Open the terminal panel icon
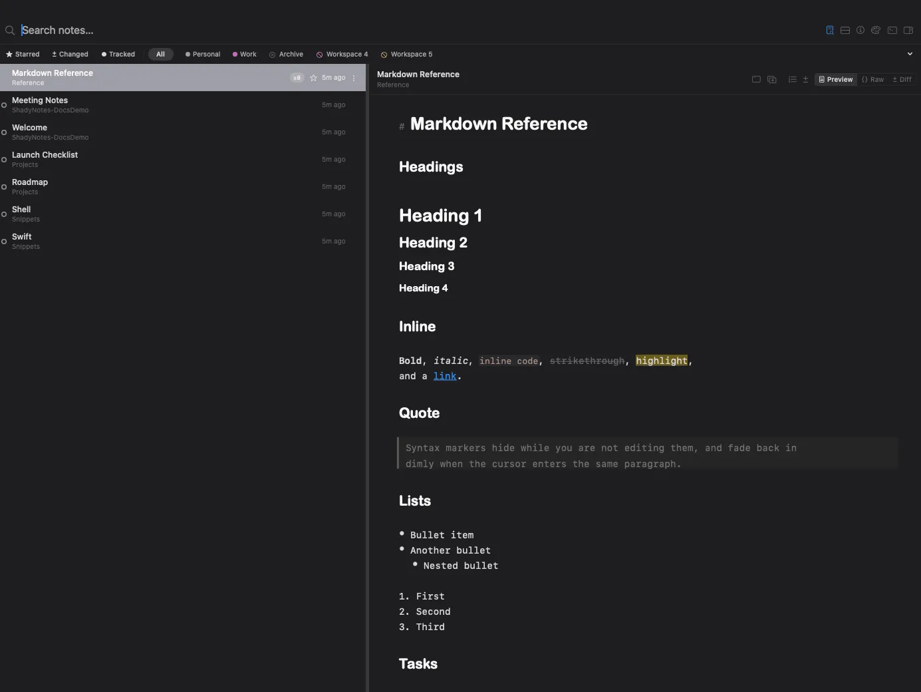This screenshot has height=692, width=921. pos(892,30)
